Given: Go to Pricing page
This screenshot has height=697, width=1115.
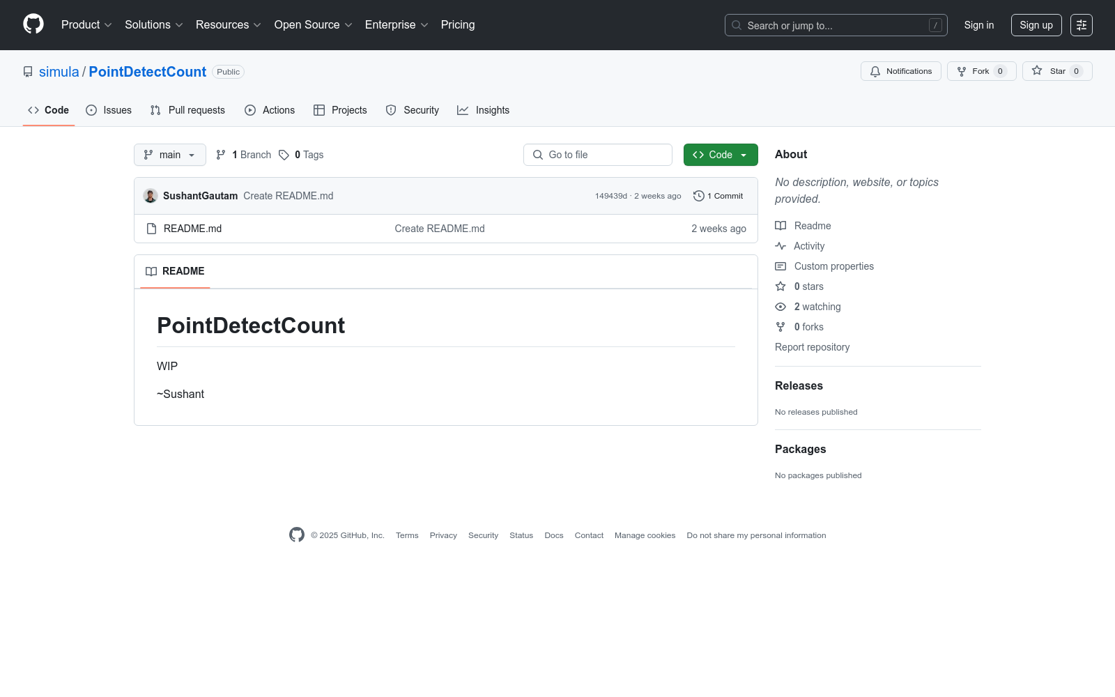Looking at the screenshot, I should point(458,25).
